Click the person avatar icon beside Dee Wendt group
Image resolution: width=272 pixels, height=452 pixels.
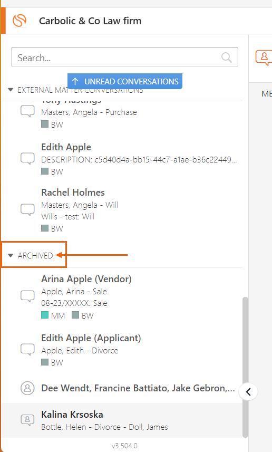point(27,388)
